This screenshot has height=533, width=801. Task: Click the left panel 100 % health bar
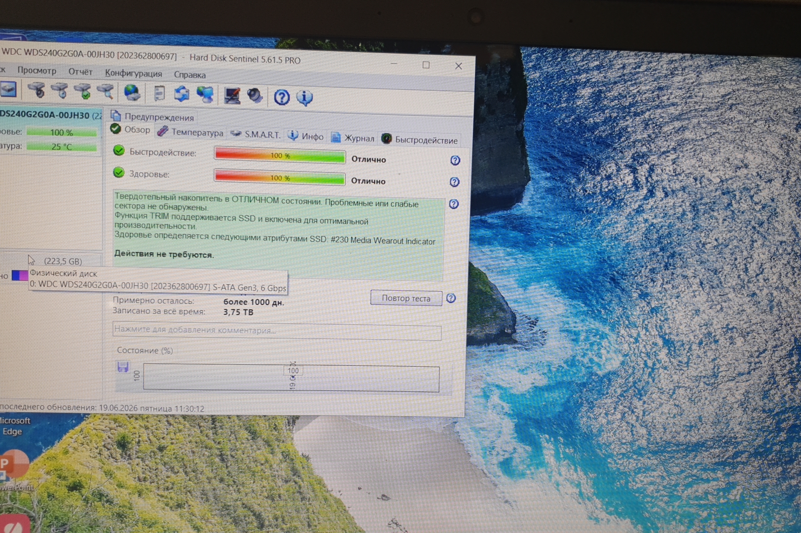click(62, 132)
